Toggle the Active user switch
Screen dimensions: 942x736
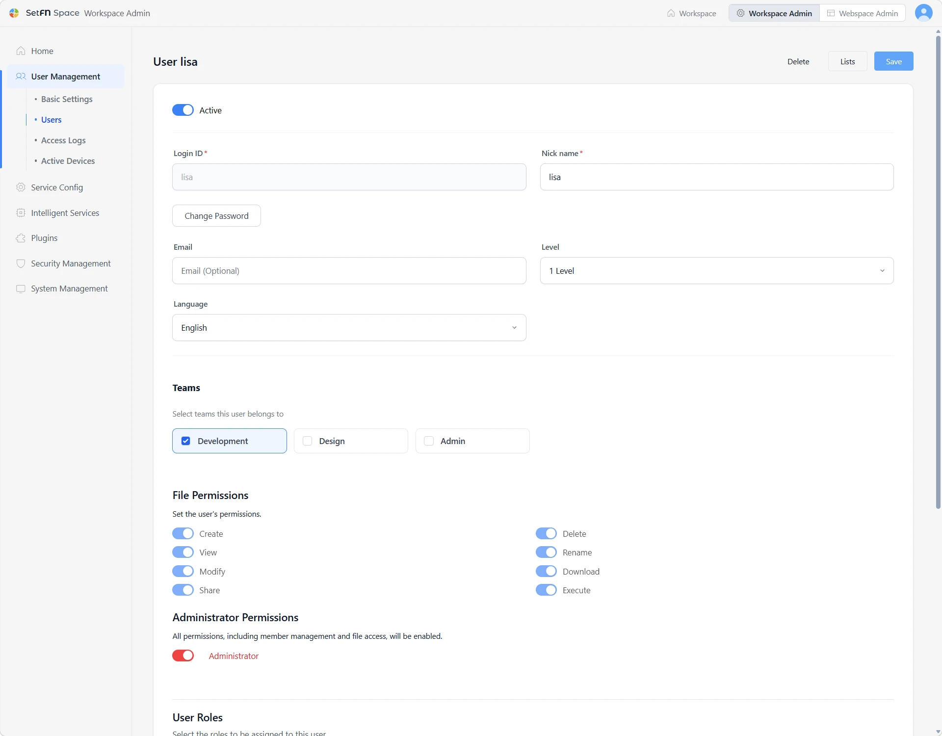[183, 110]
